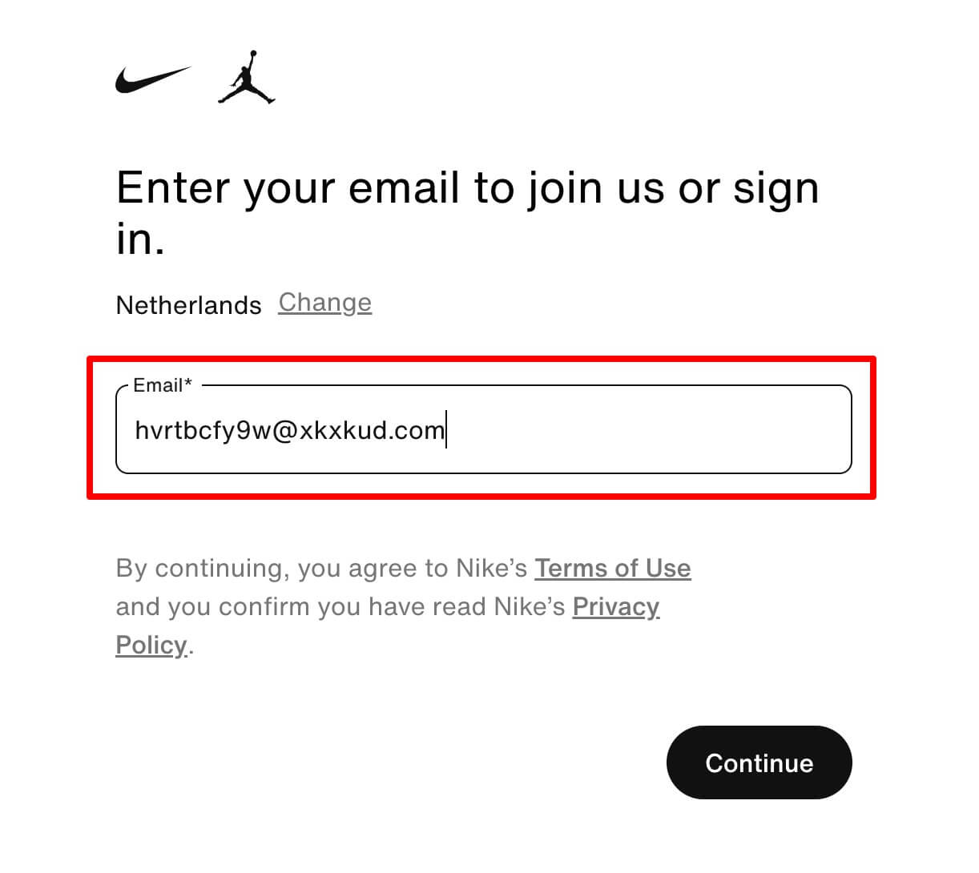
Task: Click the Jordan Jumpman logo
Action: point(247,78)
